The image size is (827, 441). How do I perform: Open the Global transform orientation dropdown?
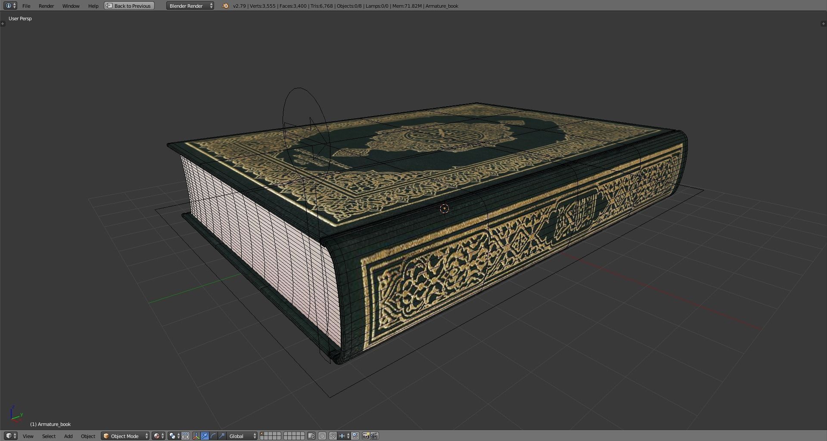242,436
